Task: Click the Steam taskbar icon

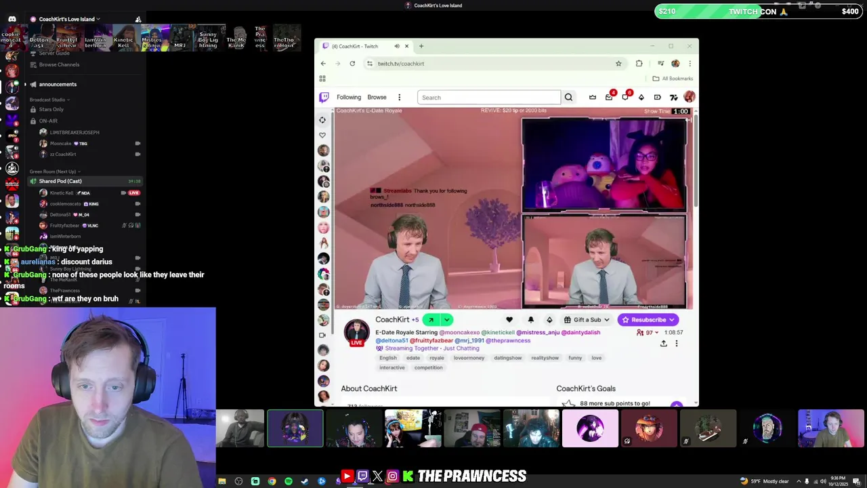Action: 305,481
